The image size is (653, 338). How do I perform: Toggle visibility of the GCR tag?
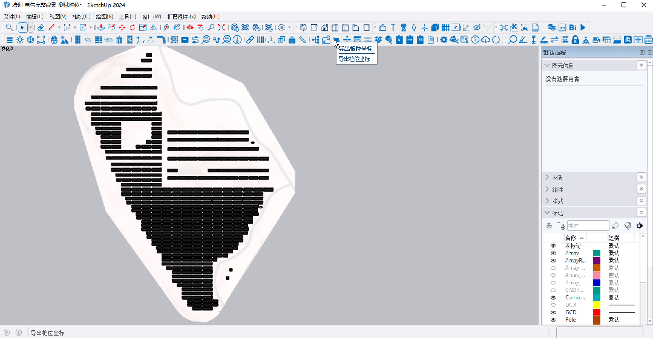click(x=553, y=312)
